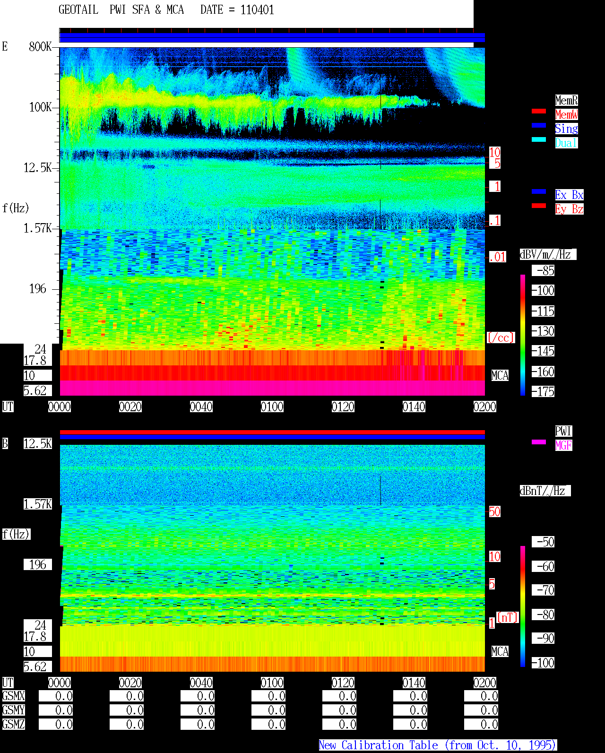Click the dBV/m/√Hz vertical color scale bar
This screenshot has height=753, width=605.
pos(523,335)
